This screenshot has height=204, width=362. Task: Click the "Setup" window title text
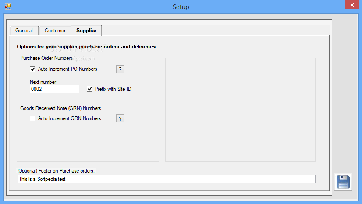coord(181,7)
